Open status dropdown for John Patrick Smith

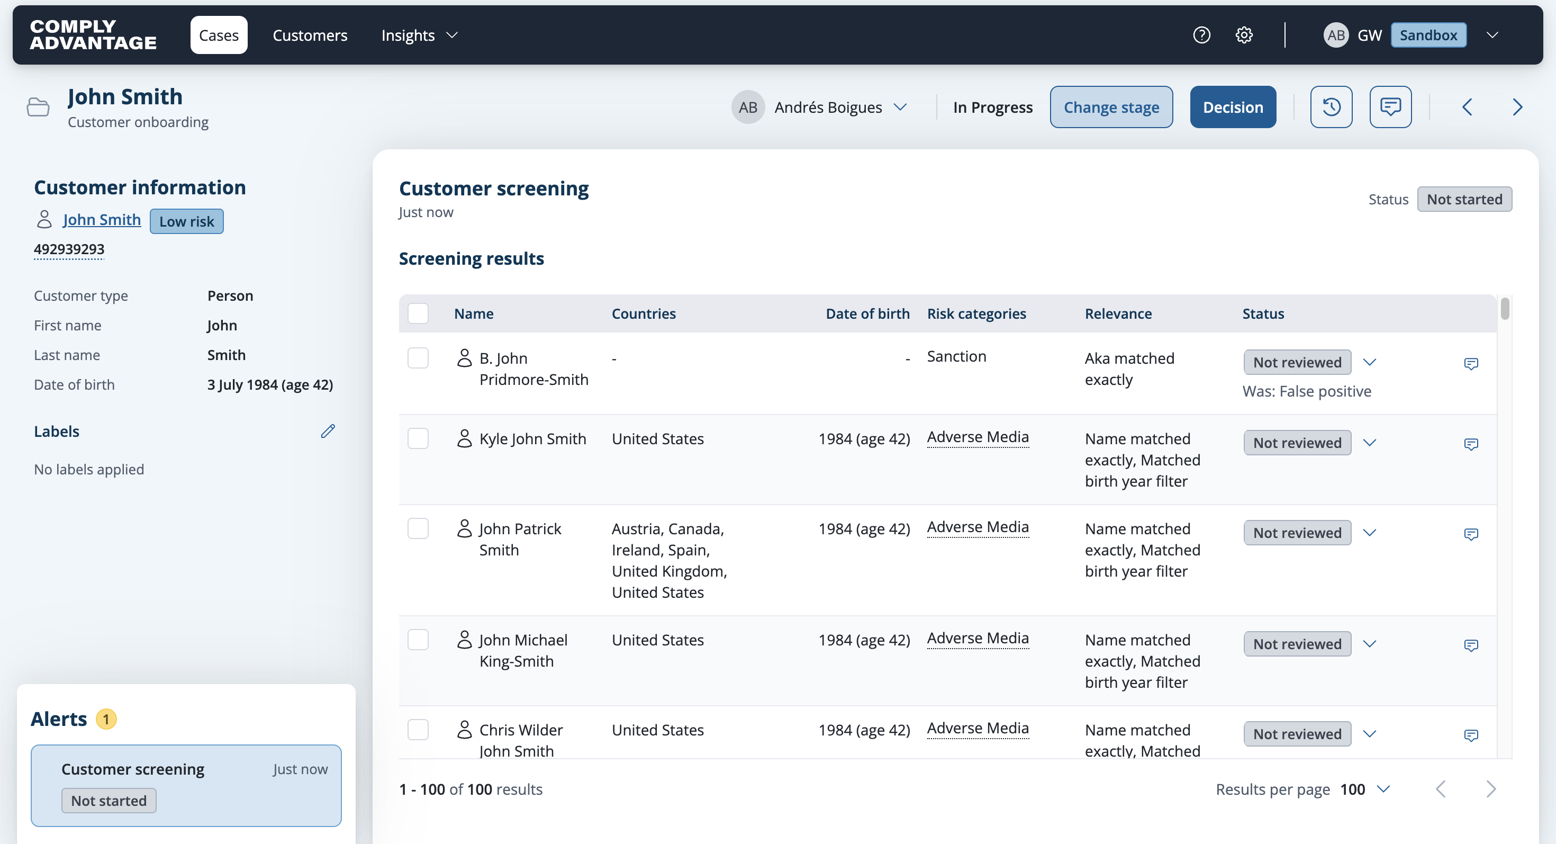pos(1369,533)
